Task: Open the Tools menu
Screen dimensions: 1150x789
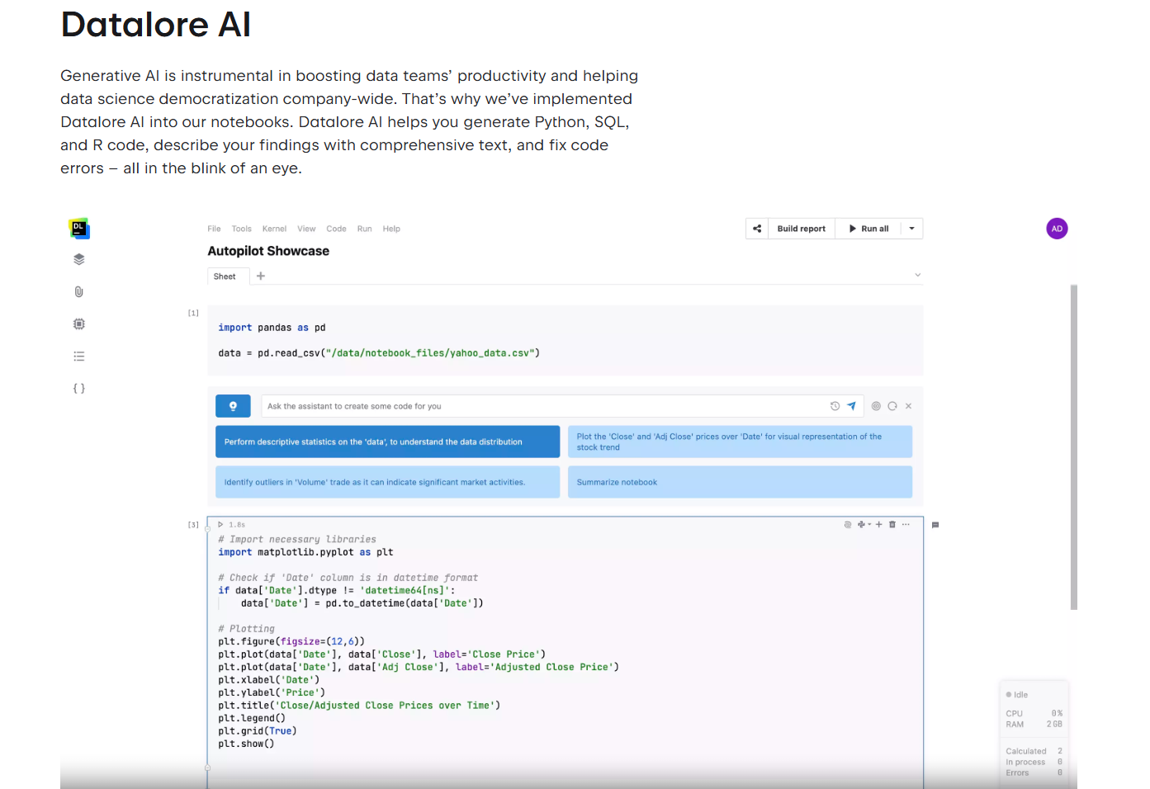Action: [x=242, y=229]
